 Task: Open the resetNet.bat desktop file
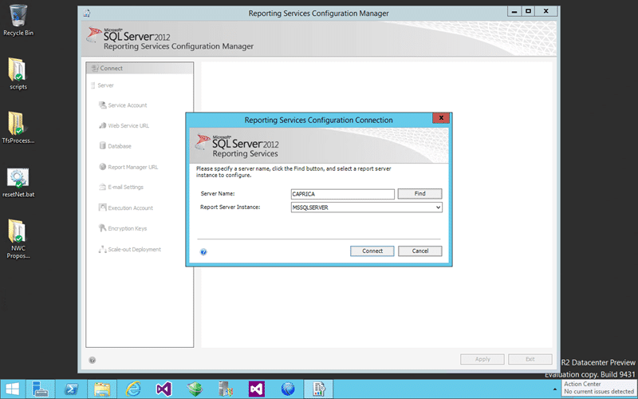(x=18, y=179)
